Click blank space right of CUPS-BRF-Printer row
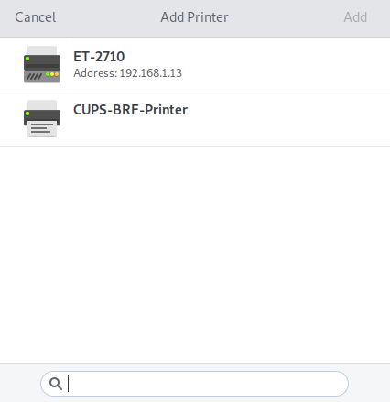Screen dimensions: 390x402 point(287,119)
